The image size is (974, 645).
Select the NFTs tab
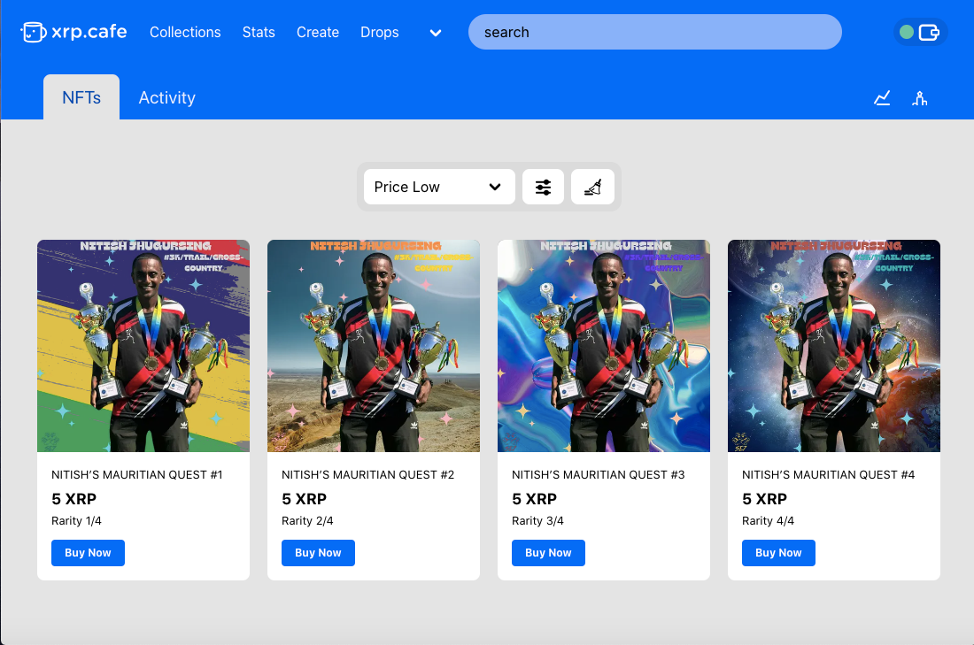[81, 98]
